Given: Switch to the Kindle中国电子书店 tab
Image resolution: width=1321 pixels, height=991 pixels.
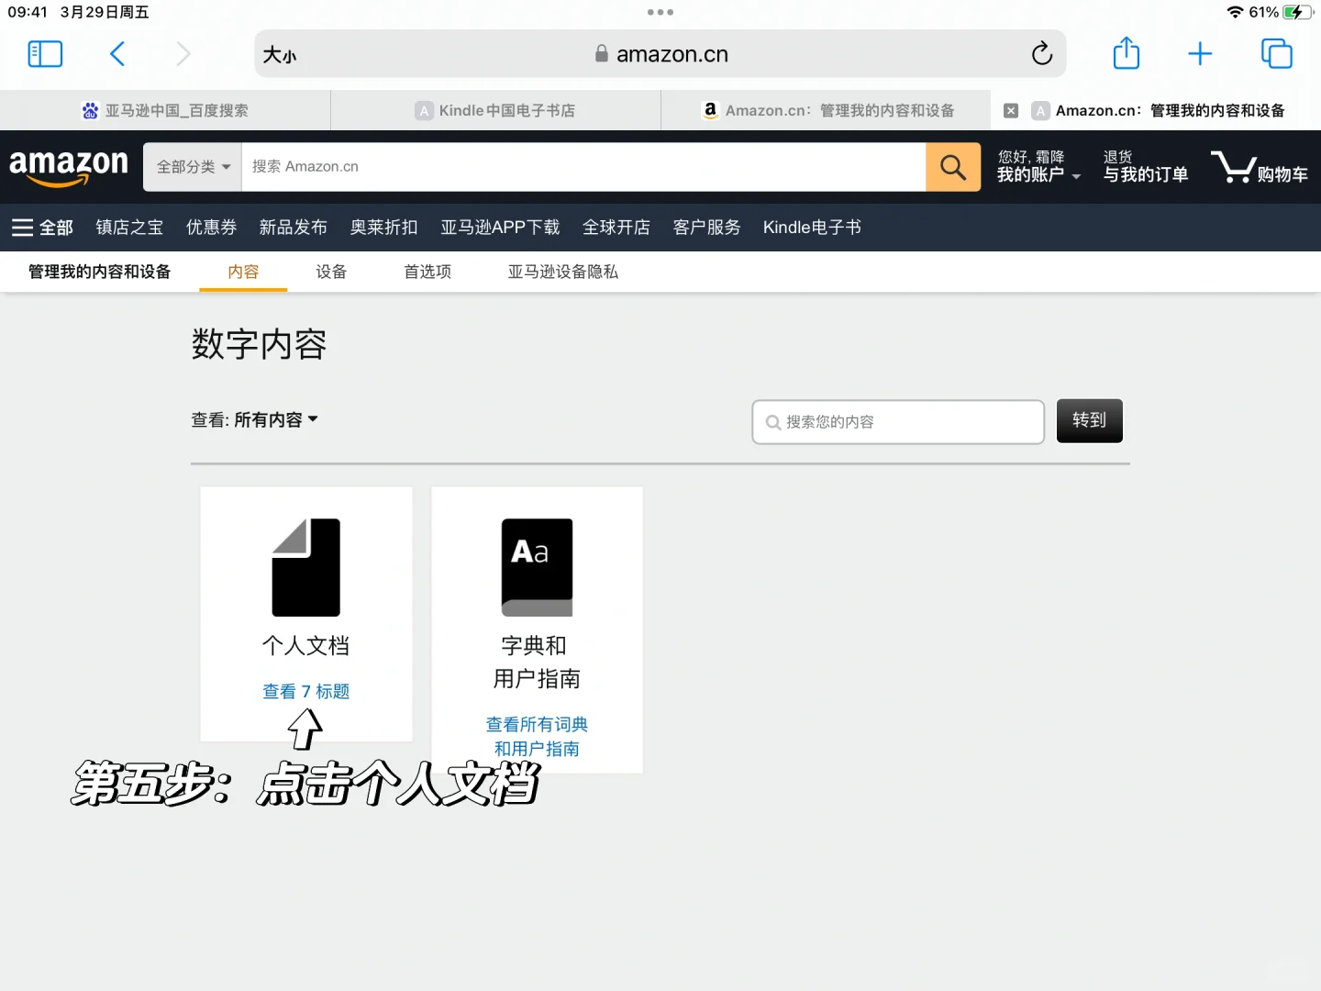Looking at the screenshot, I should [495, 110].
